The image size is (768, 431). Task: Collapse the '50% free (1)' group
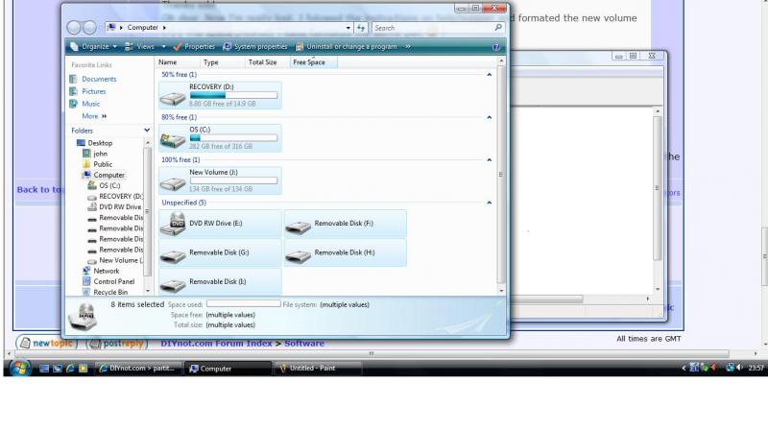tap(489, 75)
